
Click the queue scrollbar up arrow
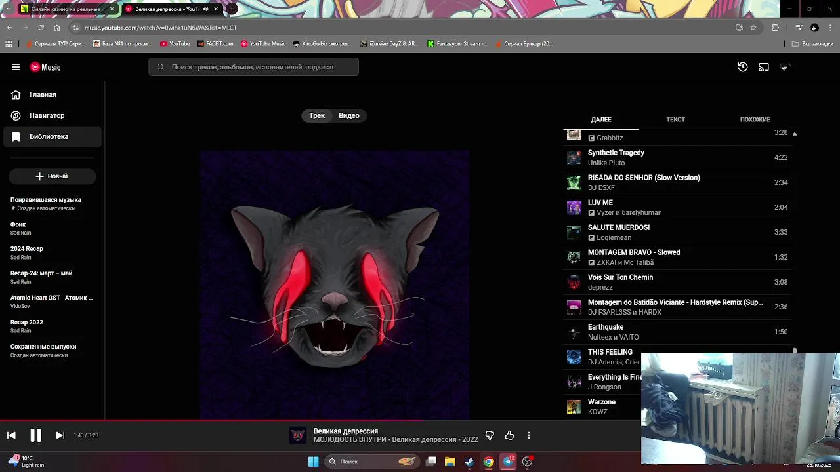[x=795, y=134]
